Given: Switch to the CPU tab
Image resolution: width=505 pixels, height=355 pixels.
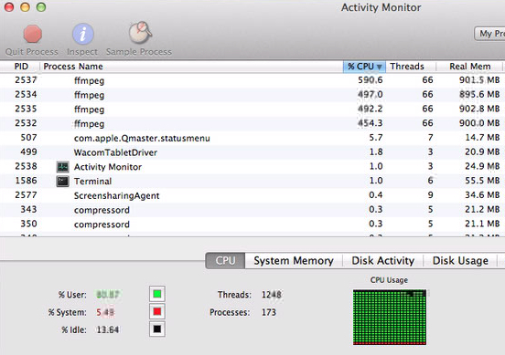Looking at the screenshot, I should (x=225, y=261).
